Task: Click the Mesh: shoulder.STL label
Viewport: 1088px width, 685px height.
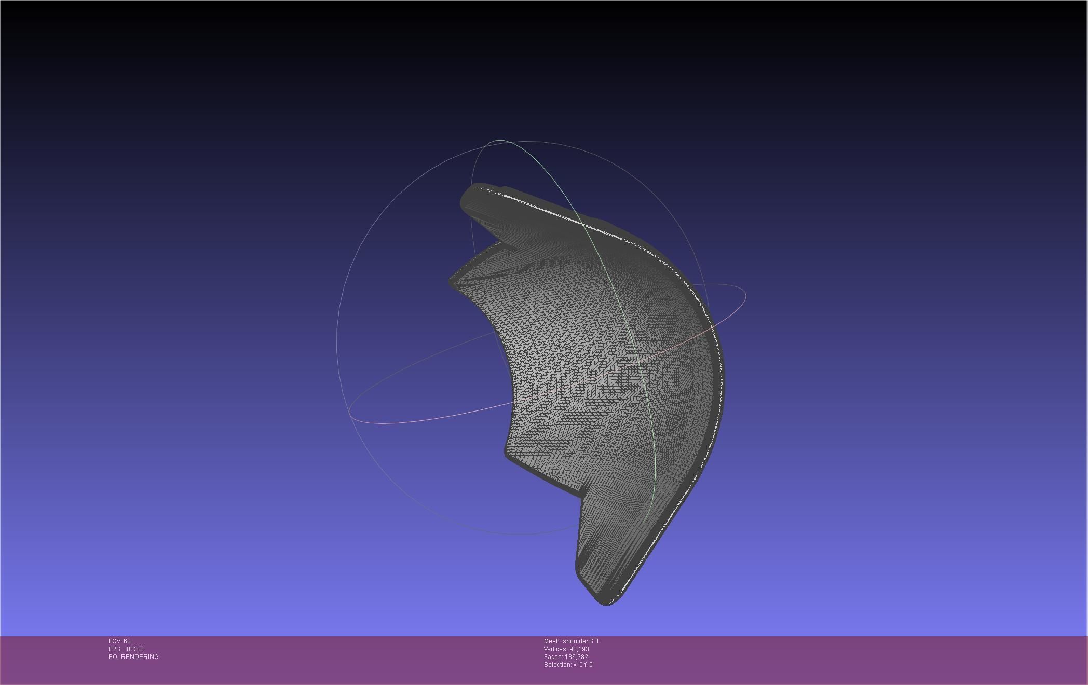Action: pos(572,641)
